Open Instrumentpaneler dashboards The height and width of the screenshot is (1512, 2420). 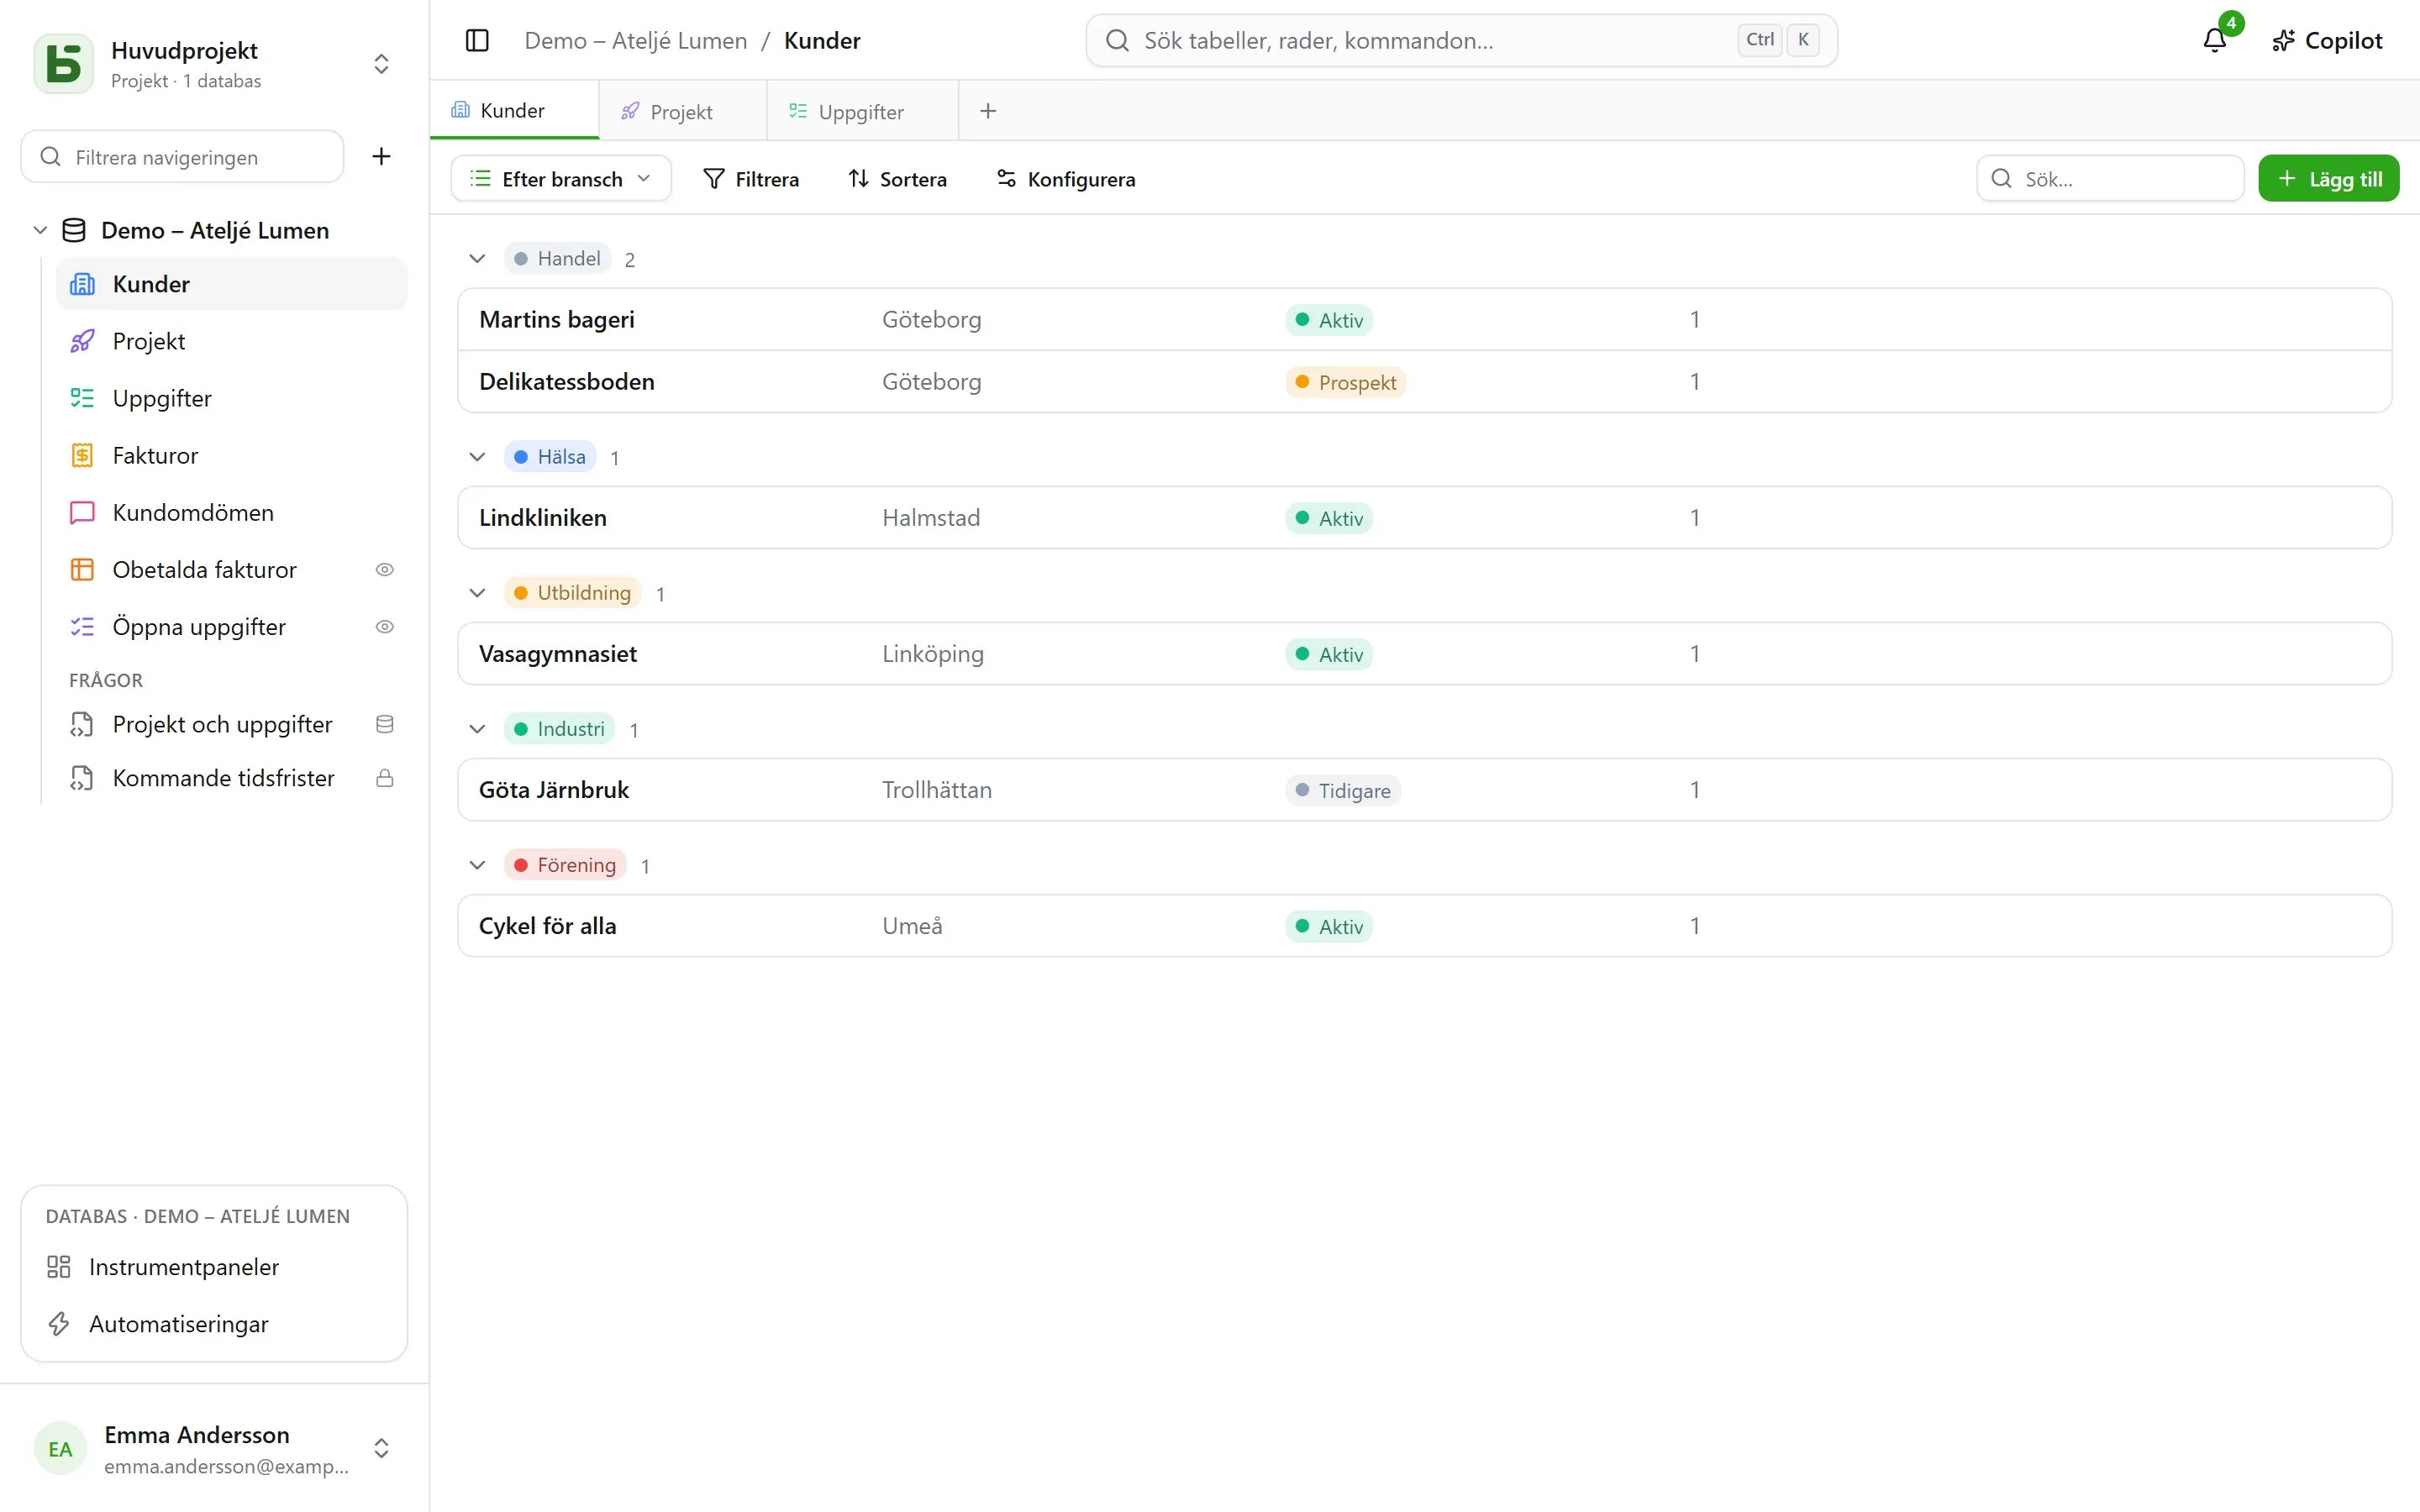click(214, 1266)
